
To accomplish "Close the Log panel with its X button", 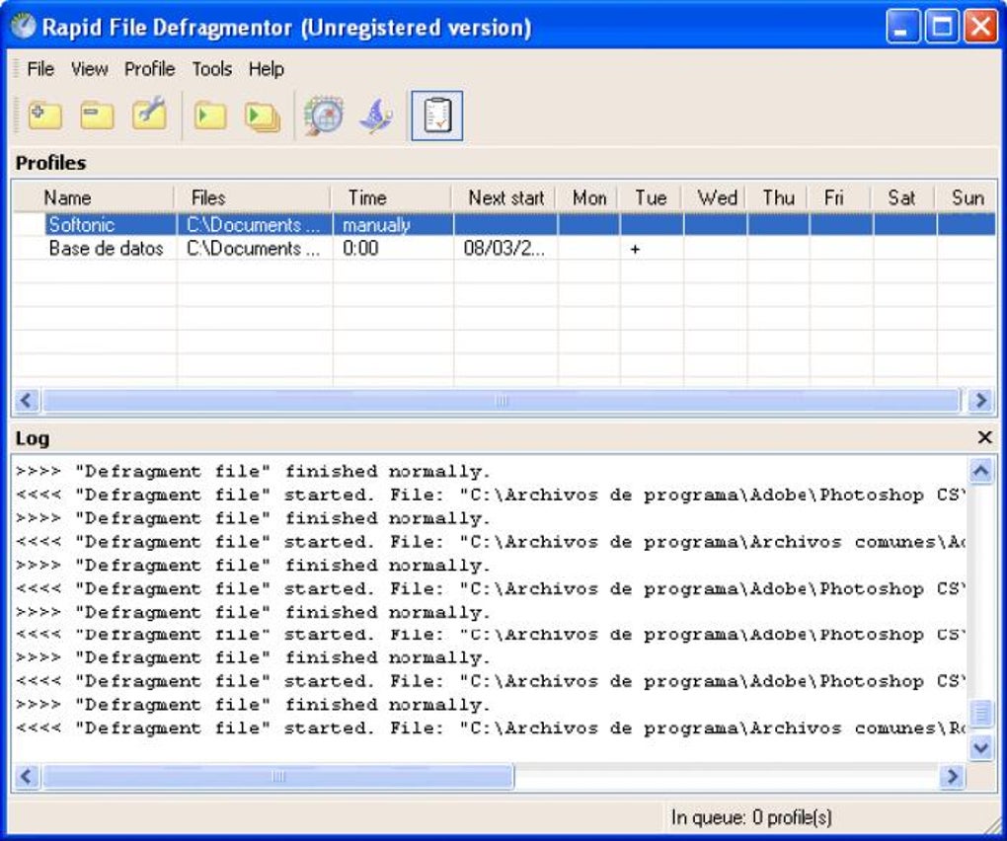I will 984,437.
